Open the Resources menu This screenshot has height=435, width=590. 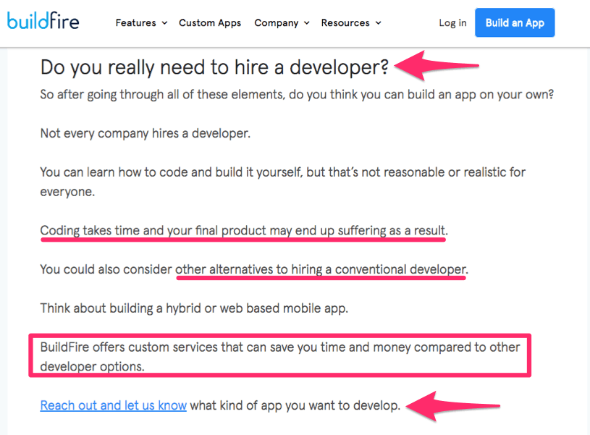click(x=345, y=23)
